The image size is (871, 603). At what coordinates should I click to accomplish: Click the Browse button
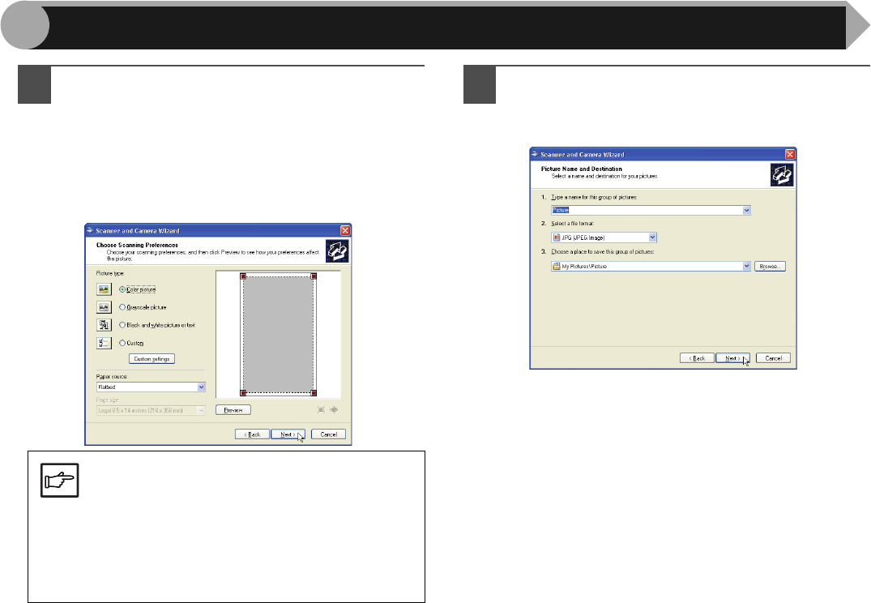(x=770, y=266)
